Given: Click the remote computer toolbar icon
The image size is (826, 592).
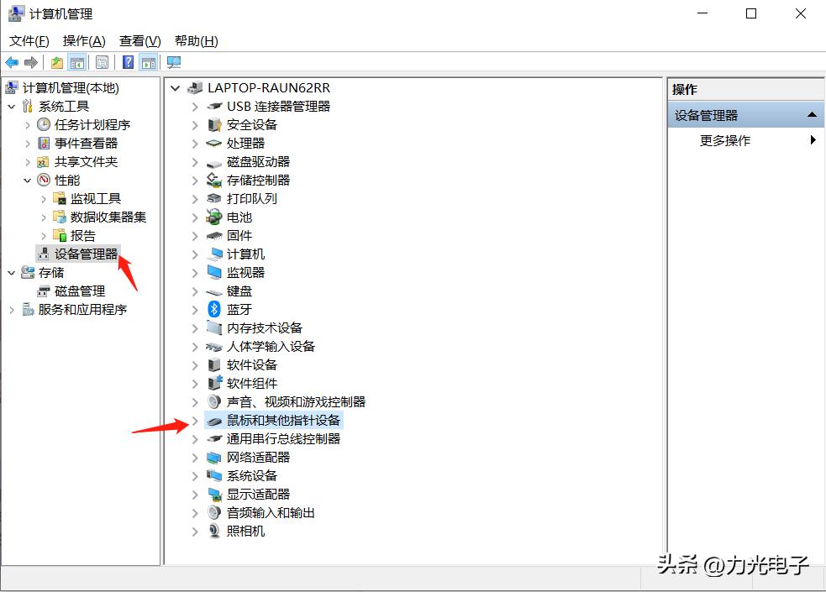Looking at the screenshot, I should click(174, 62).
